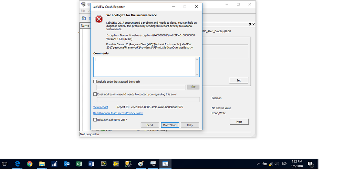Click the 'Not Logged In' status text
This screenshot has width=344, height=193.
(x=89, y=134)
